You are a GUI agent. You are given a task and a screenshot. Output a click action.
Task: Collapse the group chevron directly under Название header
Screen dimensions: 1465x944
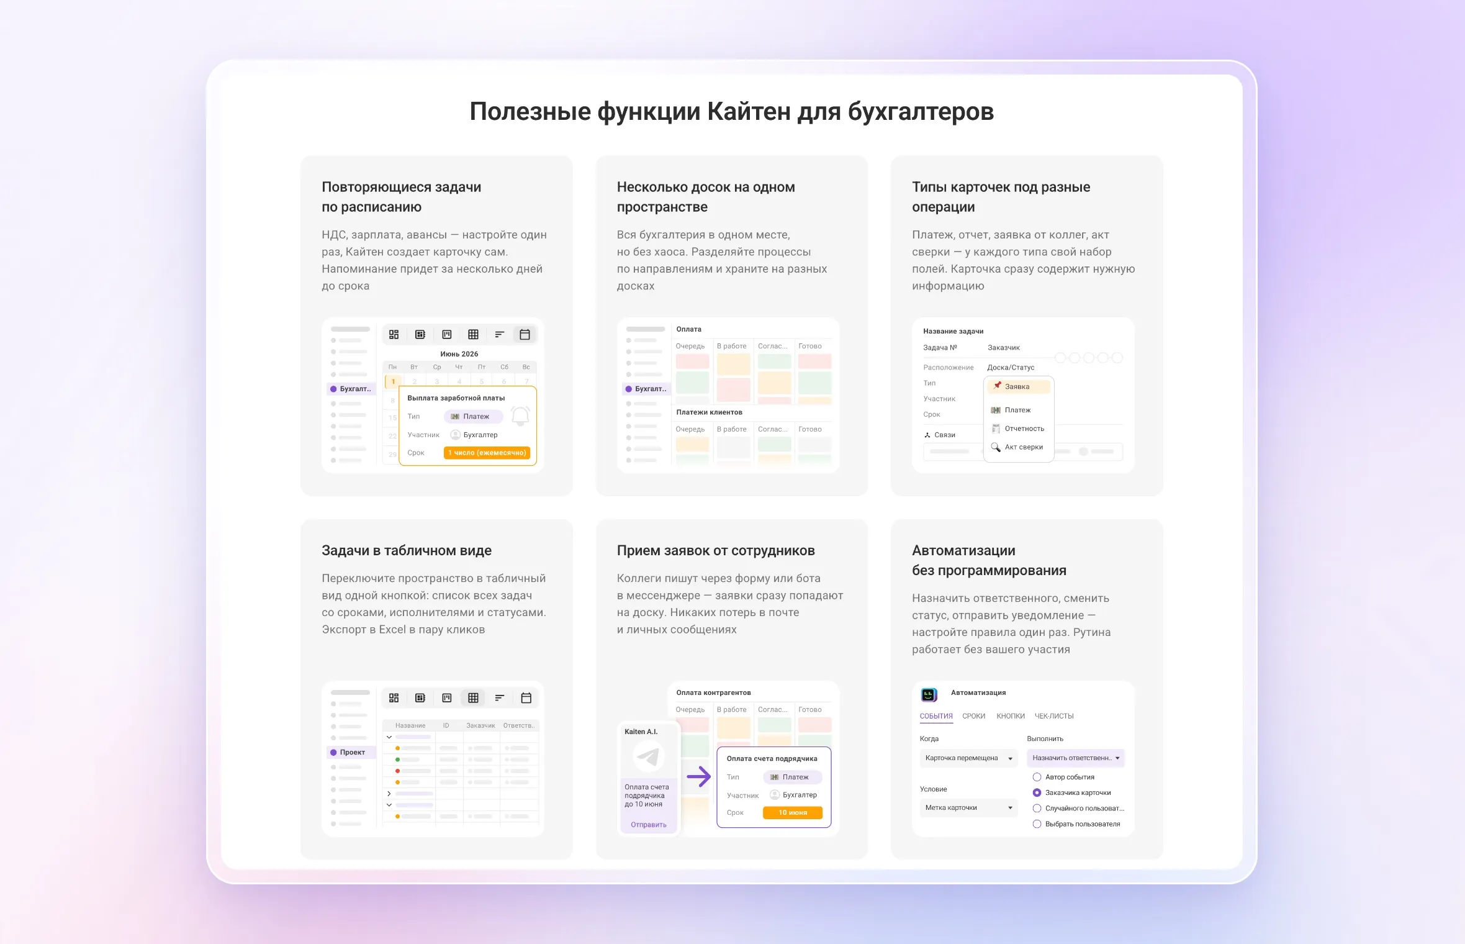pos(389,737)
